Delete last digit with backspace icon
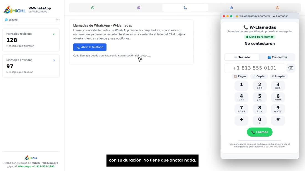 point(291,68)
